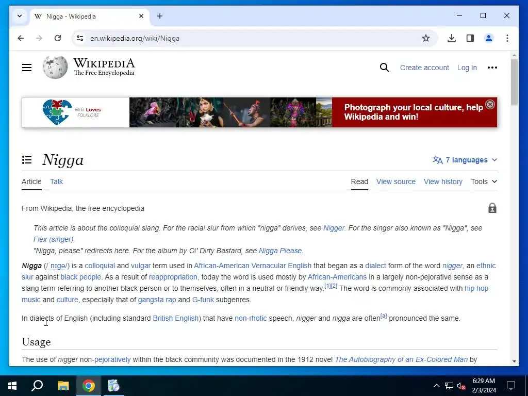Open Chrome profile avatar
Image resolution: width=528 pixels, height=396 pixels.
489,38
